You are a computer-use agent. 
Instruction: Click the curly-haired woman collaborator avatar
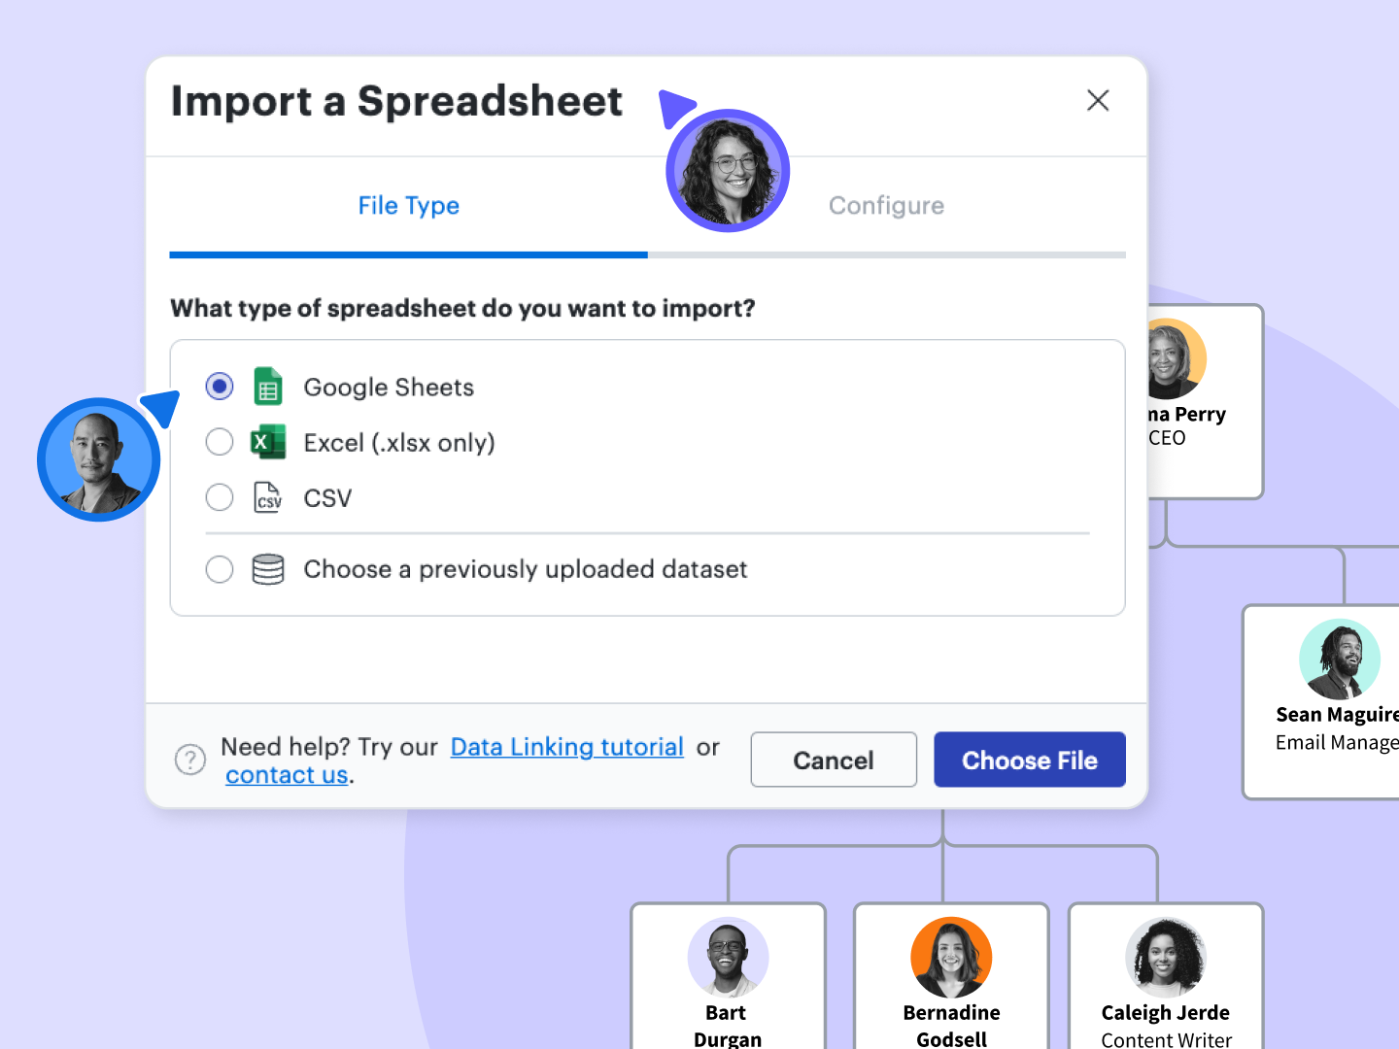pyautogui.click(x=728, y=171)
